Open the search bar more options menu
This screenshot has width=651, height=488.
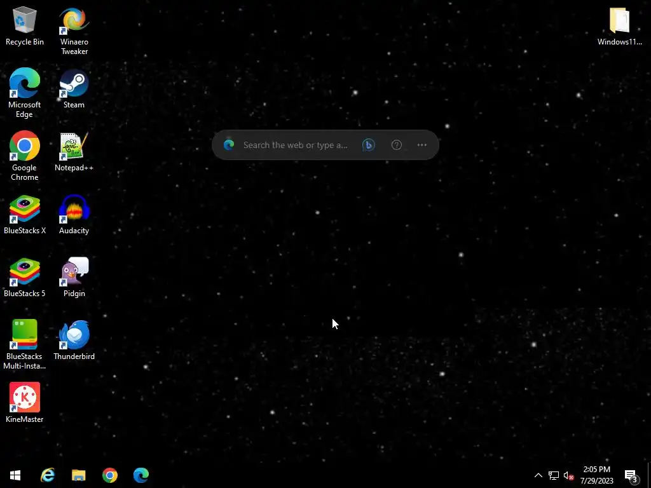422,145
